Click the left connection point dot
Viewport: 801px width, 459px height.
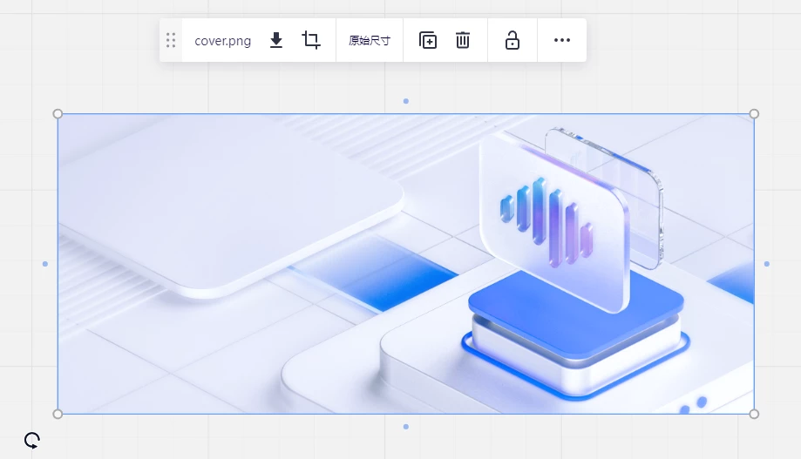point(45,264)
